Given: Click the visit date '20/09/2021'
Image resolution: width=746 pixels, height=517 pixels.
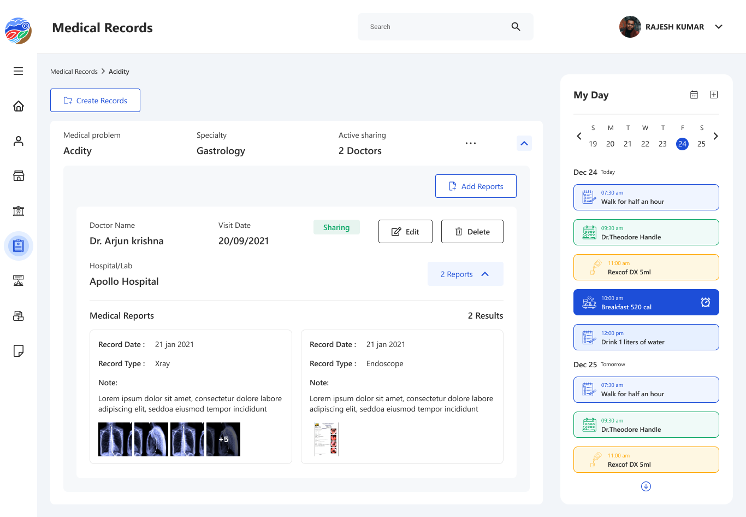Looking at the screenshot, I should pyautogui.click(x=244, y=241).
